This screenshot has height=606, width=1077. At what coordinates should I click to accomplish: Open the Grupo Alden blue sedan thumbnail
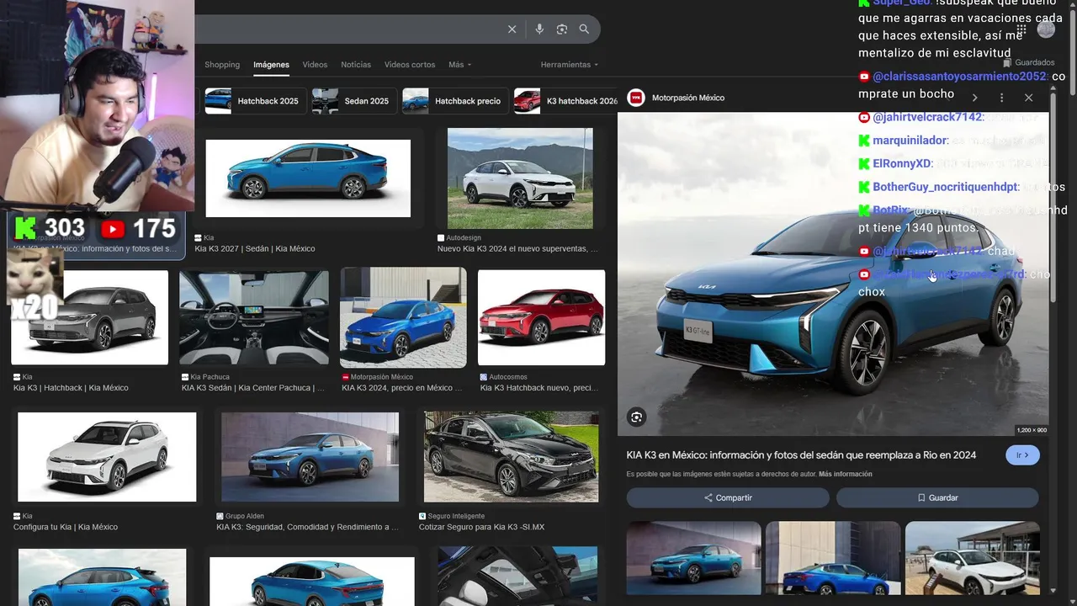coord(310,457)
